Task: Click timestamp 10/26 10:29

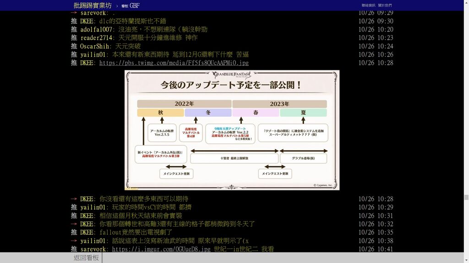Action: (x=376, y=207)
